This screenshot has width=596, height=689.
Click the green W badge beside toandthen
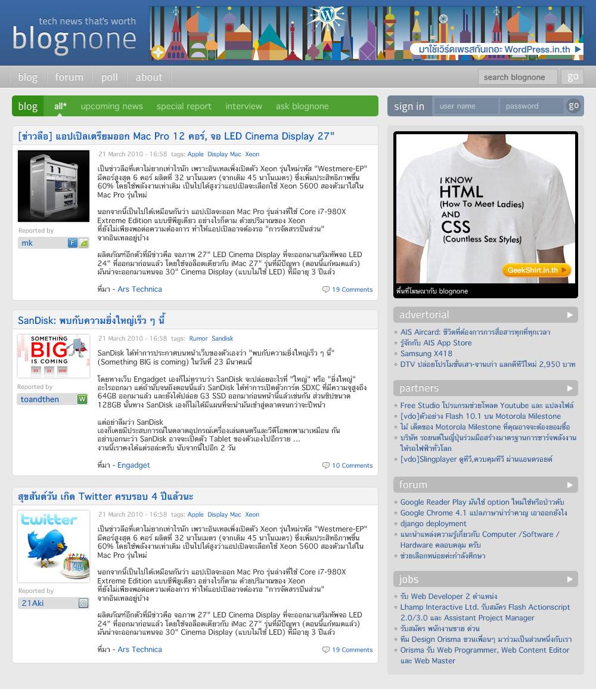[82, 399]
